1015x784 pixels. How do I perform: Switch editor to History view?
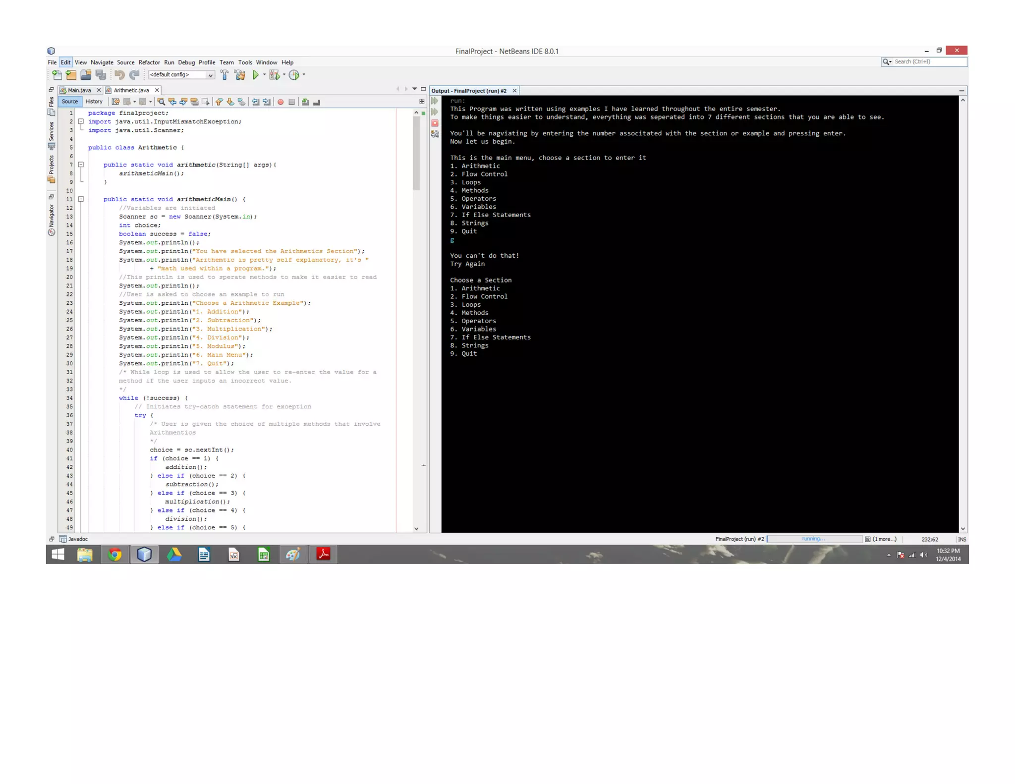point(94,102)
